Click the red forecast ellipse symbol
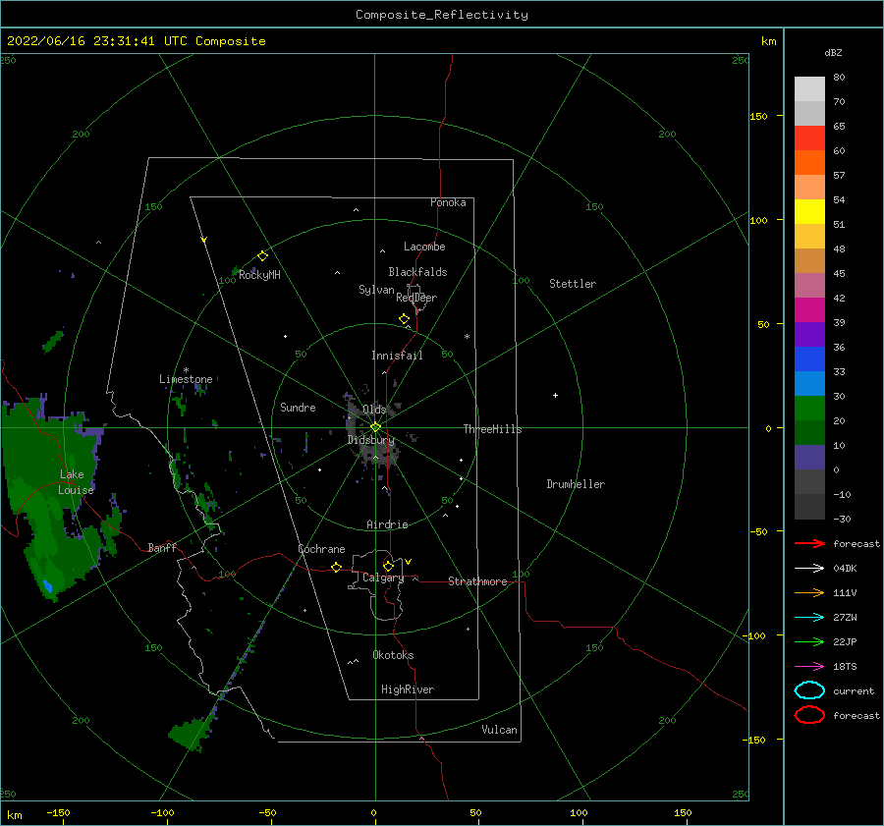Viewport: 884px width, 826px height. click(x=809, y=715)
